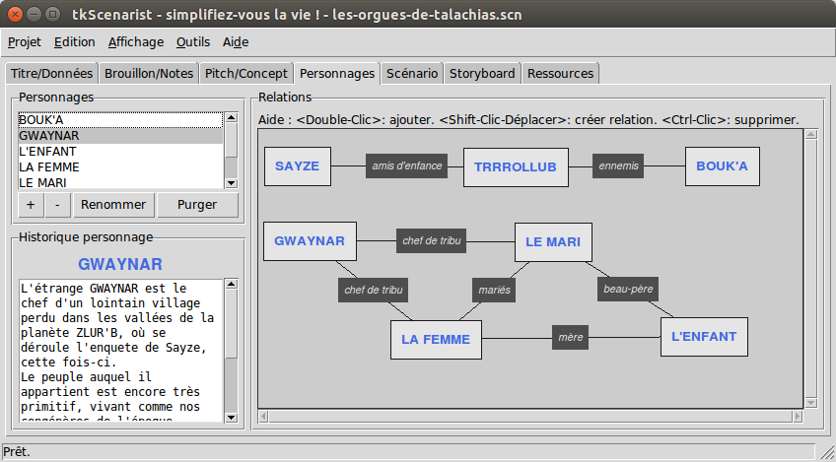Open the Projet menu
The height and width of the screenshot is (462, 836).
25,41
